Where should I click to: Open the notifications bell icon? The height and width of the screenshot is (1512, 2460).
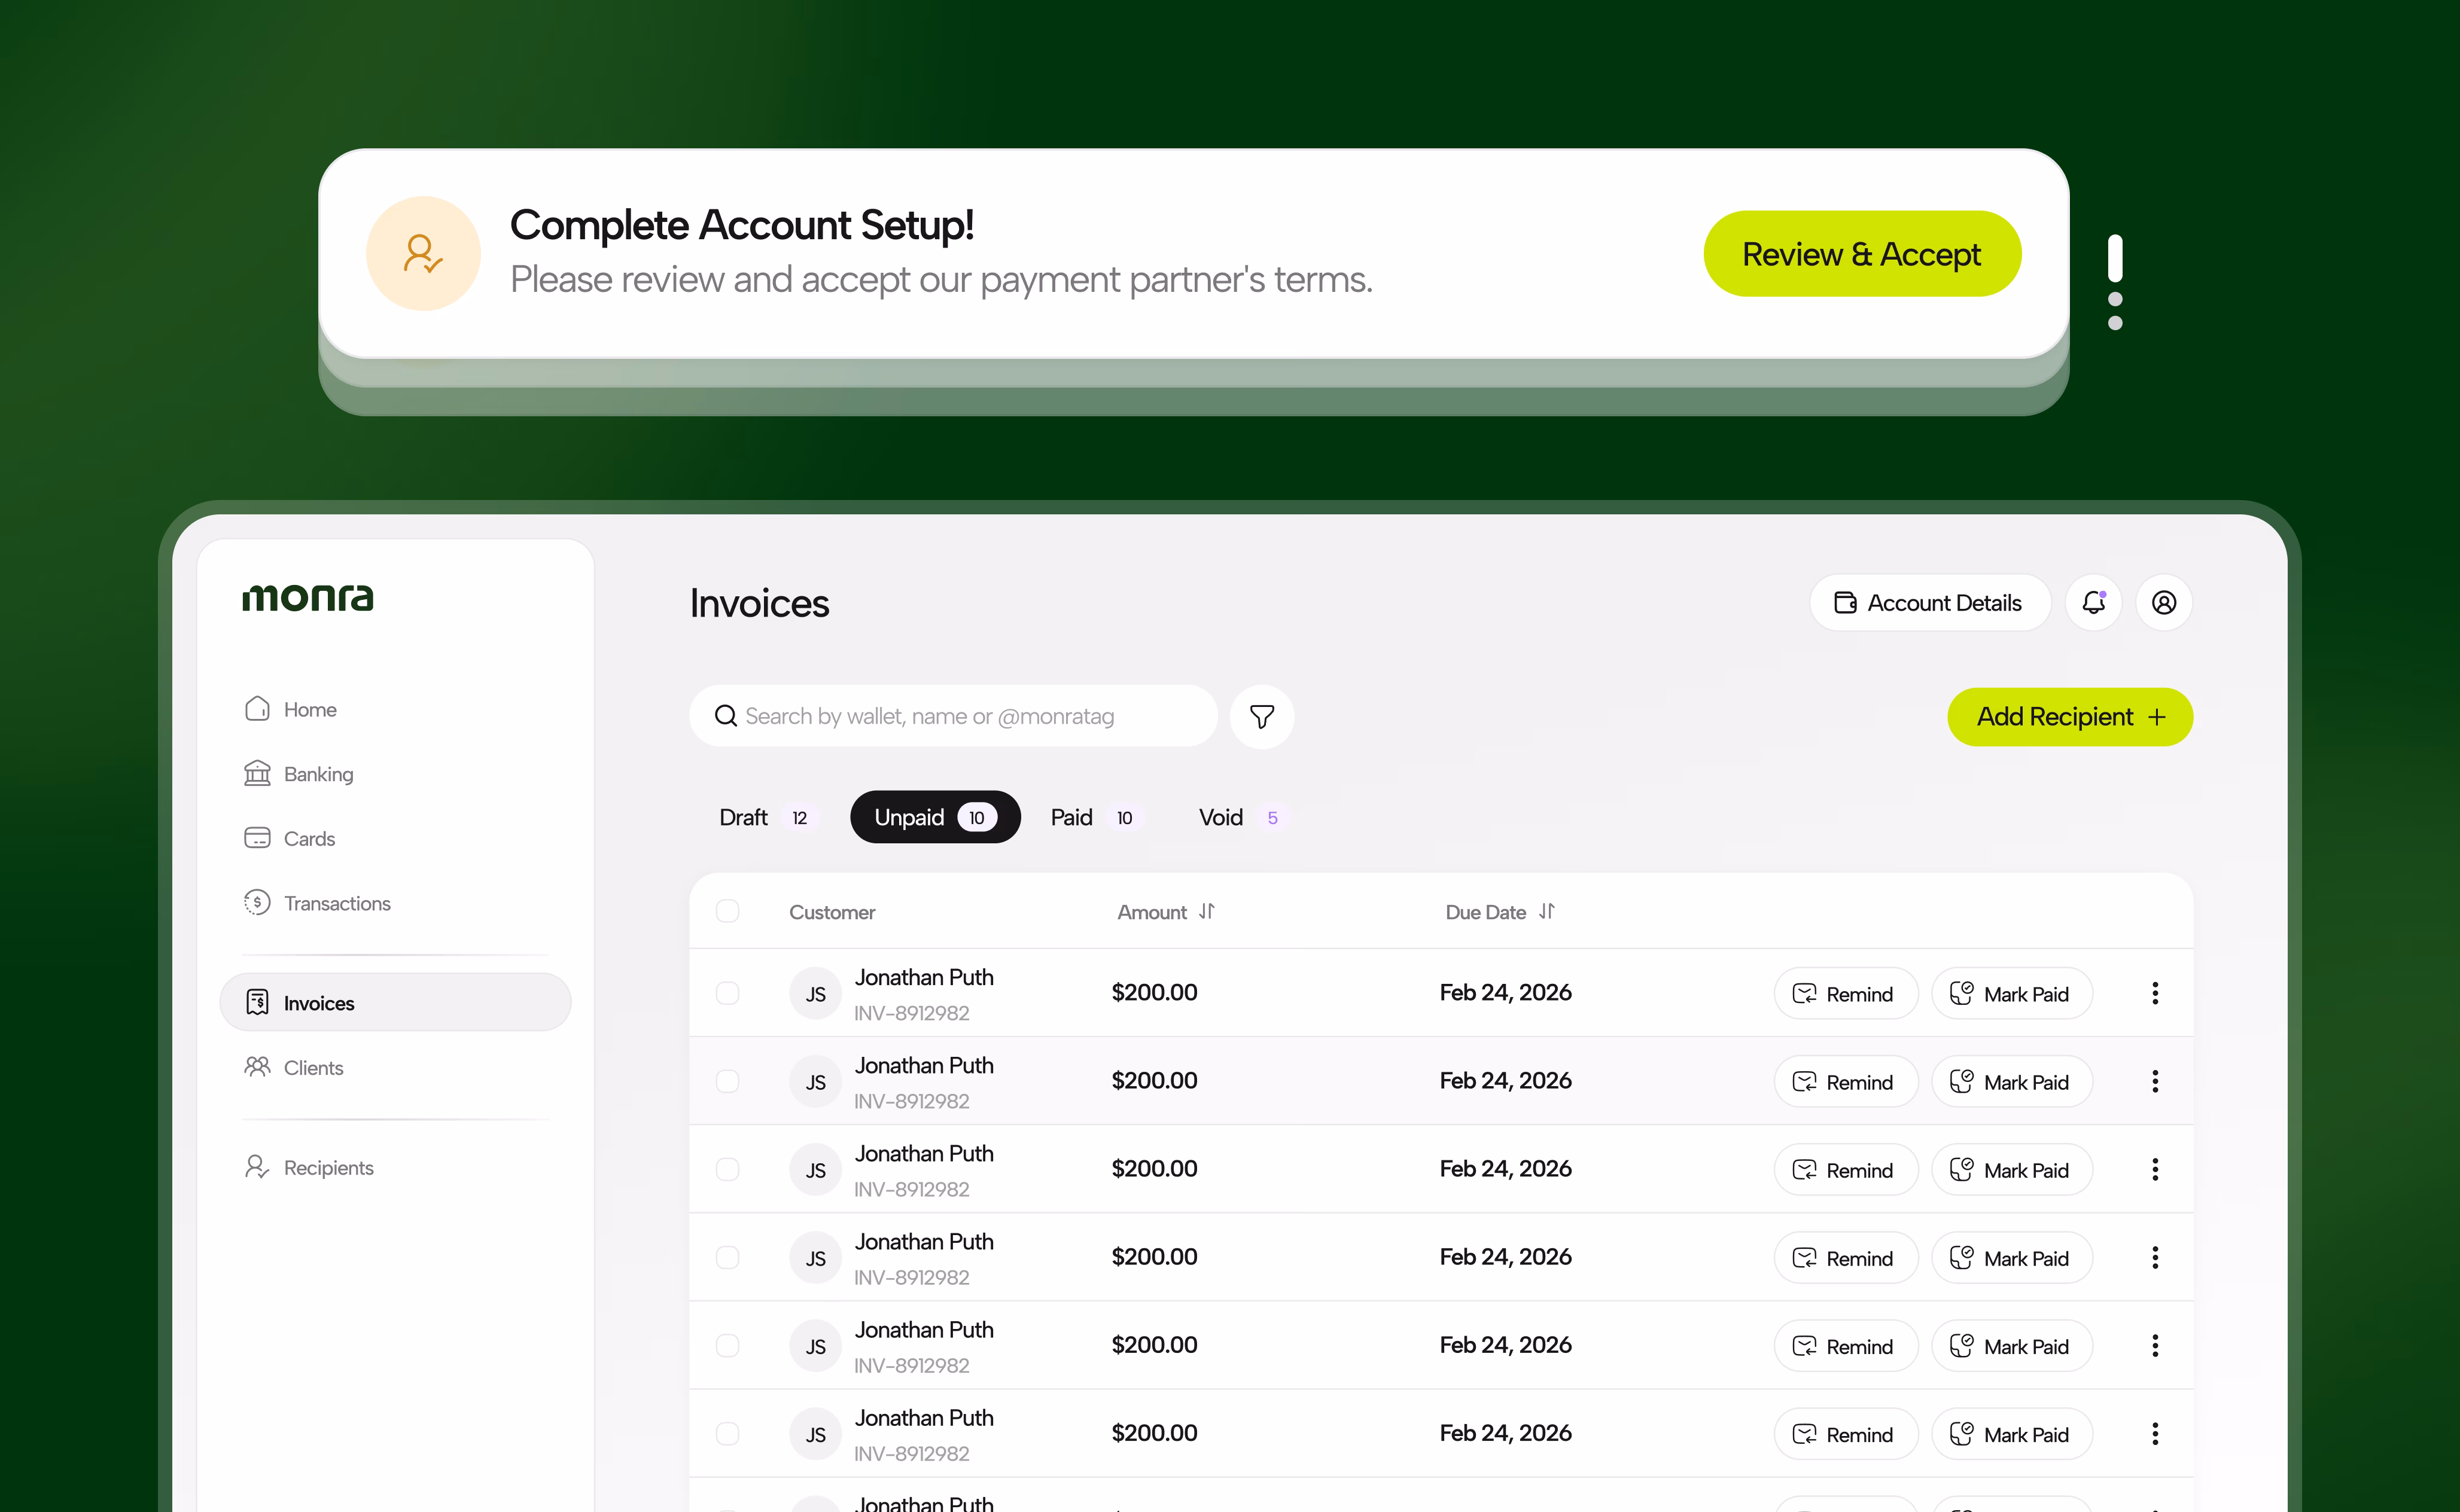(2093, 603)
